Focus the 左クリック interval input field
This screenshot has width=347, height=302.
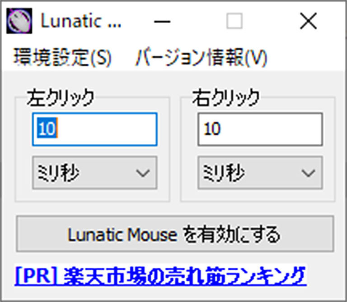94,129
